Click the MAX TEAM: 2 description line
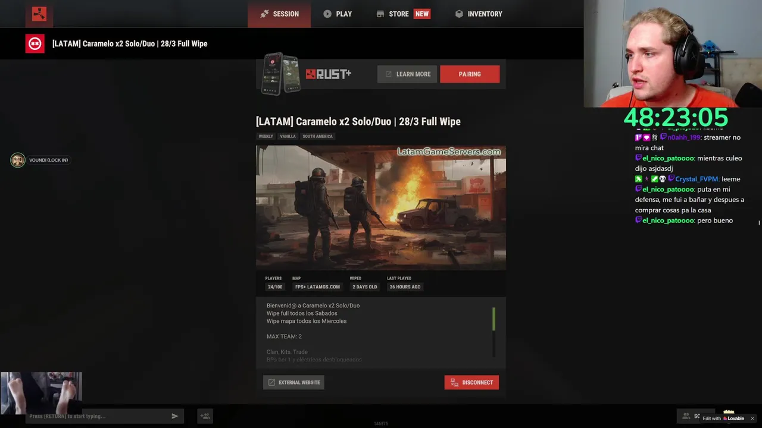Viewport: 762px width, 428px height. [284, 336]
